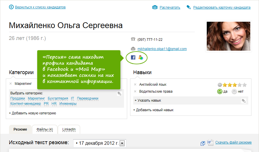Select 'нет' for Водительские права
Screen dimensions: 259x152
[x=234, y=92]
